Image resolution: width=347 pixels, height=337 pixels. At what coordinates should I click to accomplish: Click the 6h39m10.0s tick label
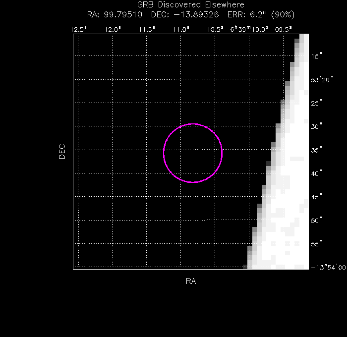coord(249,29)
